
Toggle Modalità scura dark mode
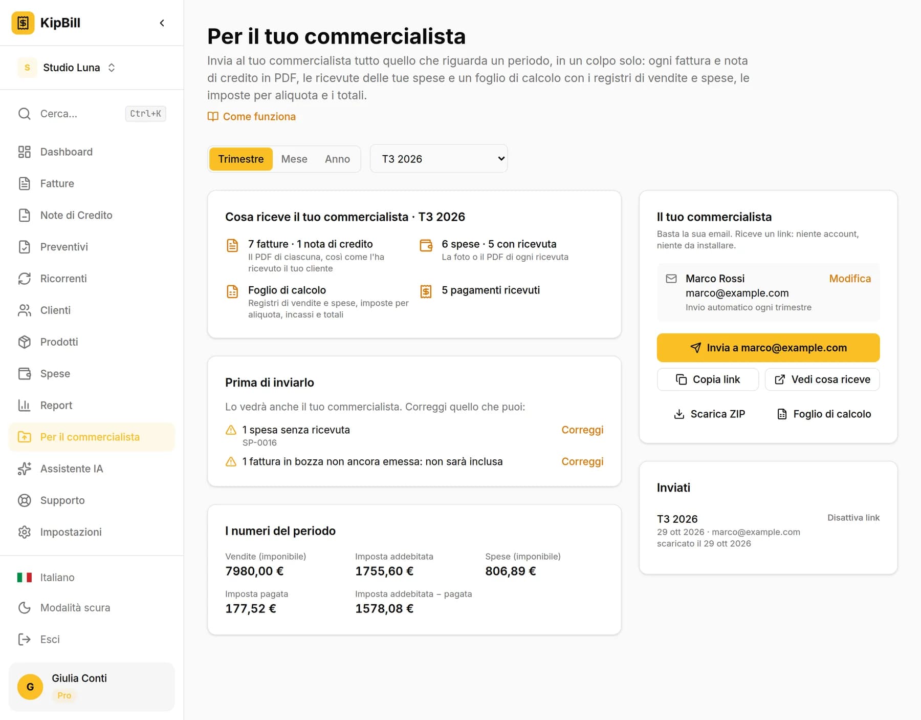click(92, 608)
